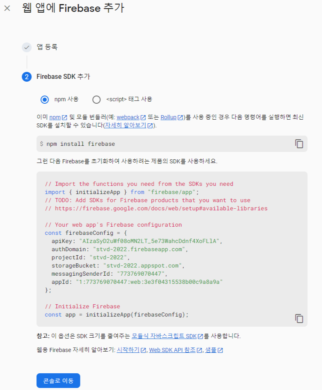Click the messagingSenderId value 773769070447
The image size is (322, 390).
141,274
